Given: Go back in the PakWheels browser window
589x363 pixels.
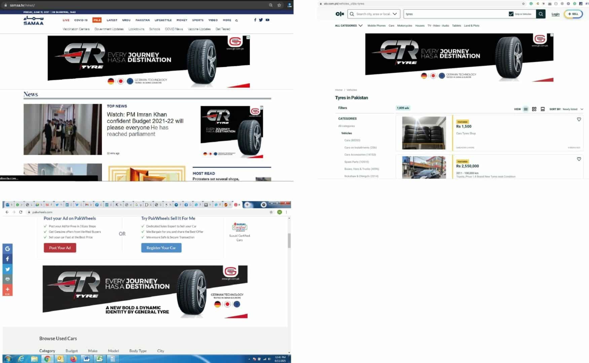Looking at the screenshot, I should click(x=7, y=212).
